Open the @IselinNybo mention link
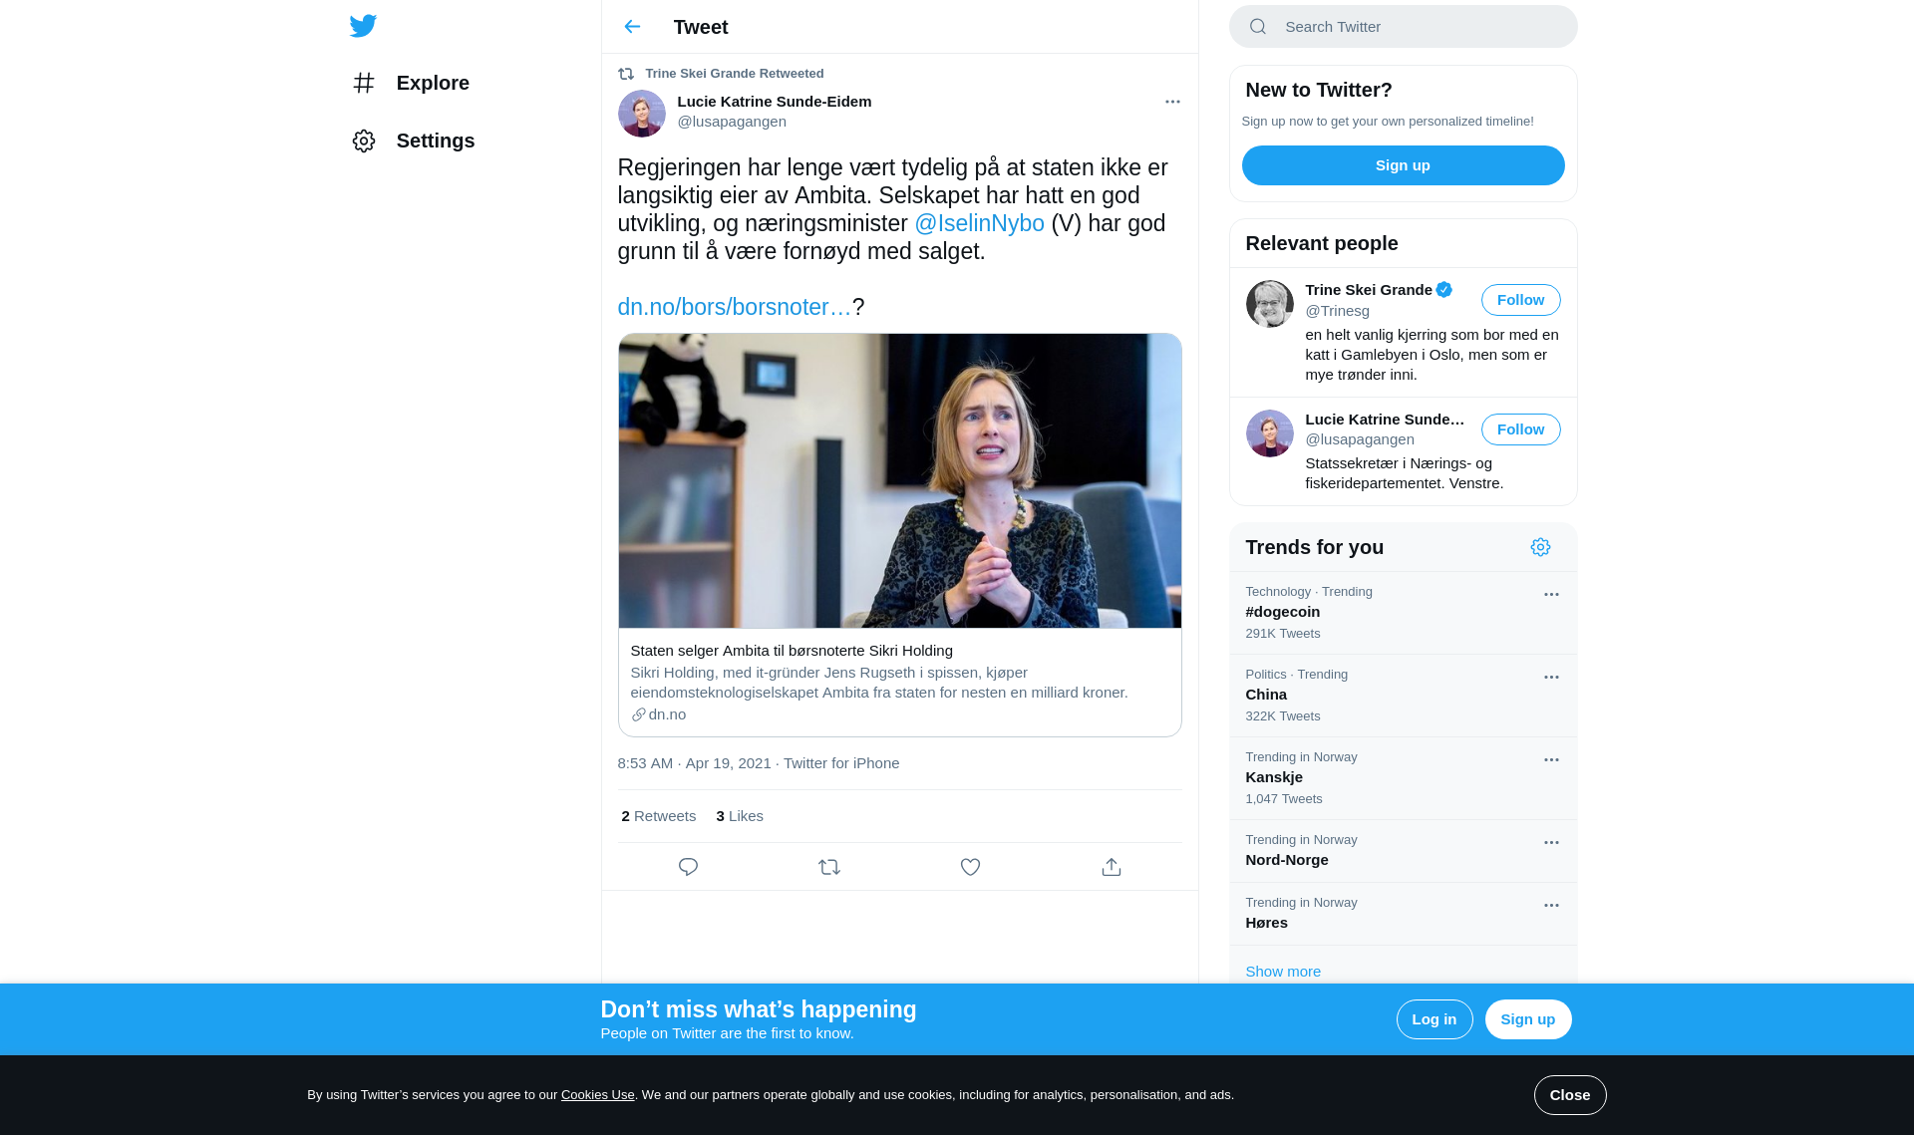 click(x=980, y=223)
